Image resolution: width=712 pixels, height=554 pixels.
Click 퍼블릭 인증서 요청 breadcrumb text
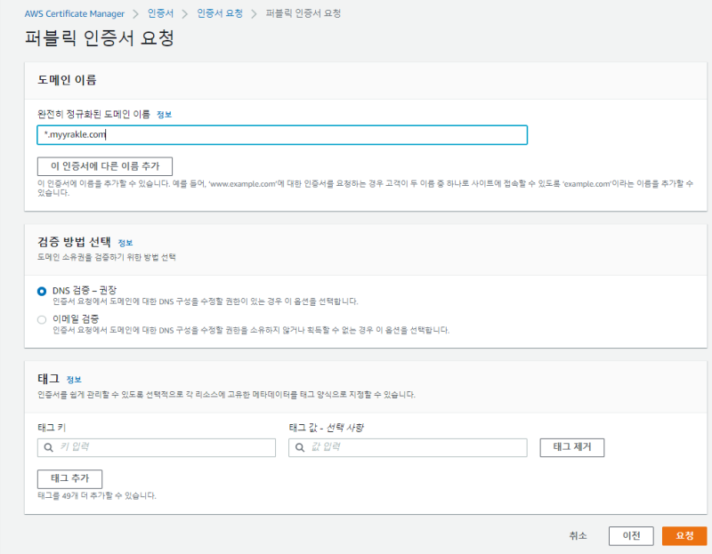point(303,13)
